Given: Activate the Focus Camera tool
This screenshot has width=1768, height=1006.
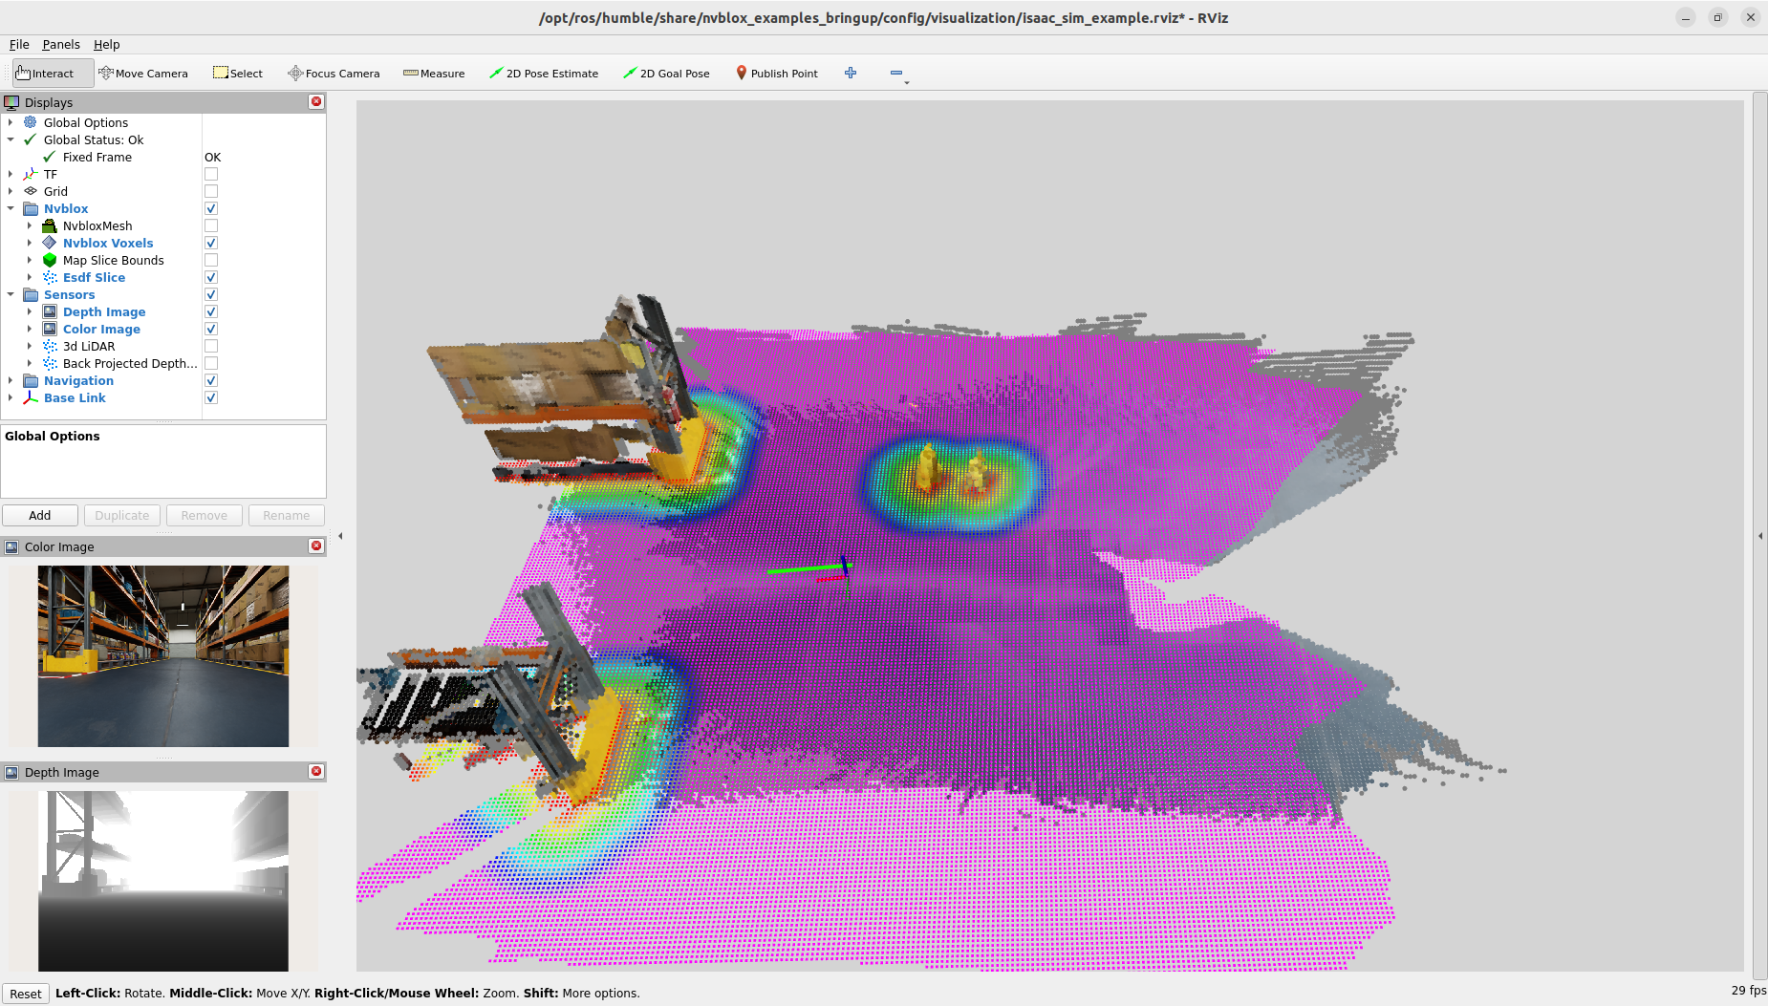Looking at the screenshot, I should (334, 74).
